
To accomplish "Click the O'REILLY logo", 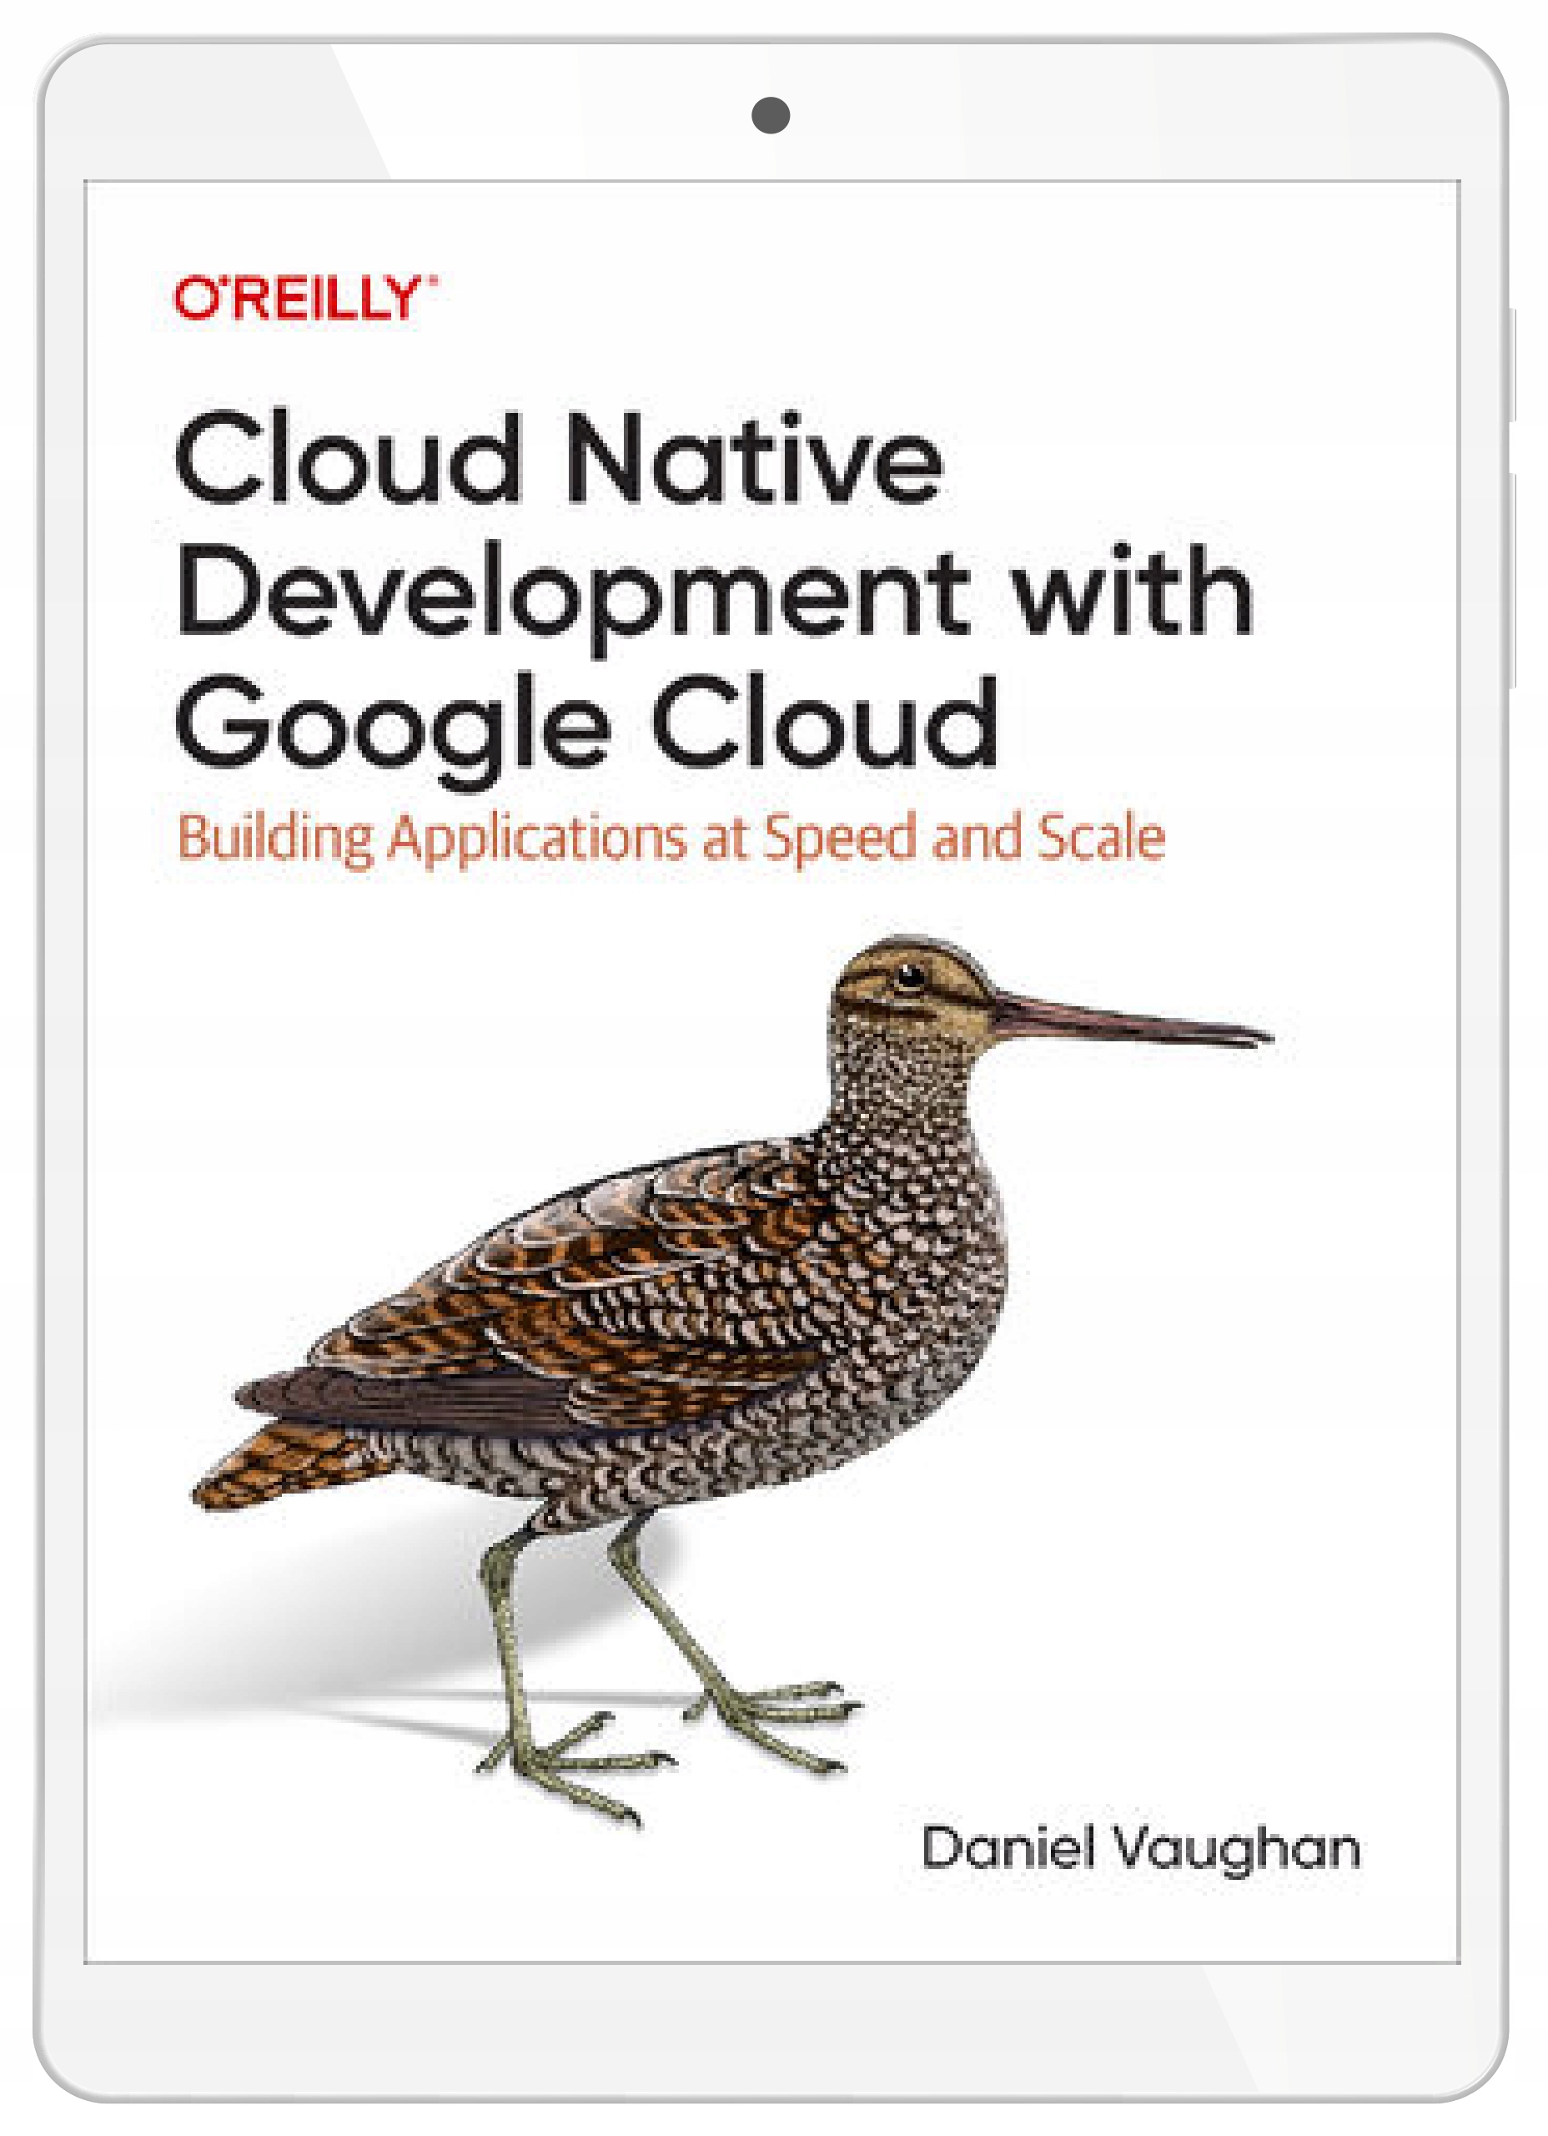I will (306, 298).
